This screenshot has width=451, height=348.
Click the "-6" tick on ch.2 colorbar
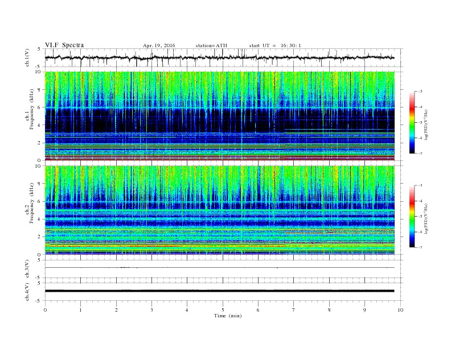tap(420, 232)
